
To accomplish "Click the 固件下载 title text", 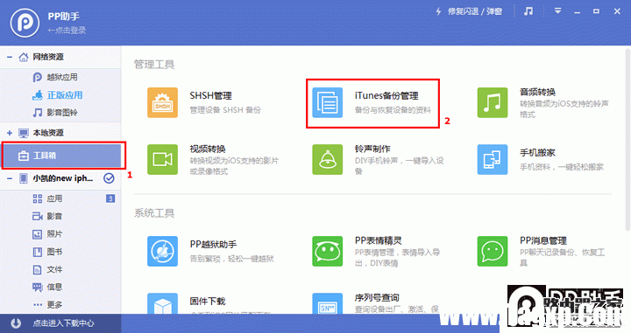I will 207,301.
